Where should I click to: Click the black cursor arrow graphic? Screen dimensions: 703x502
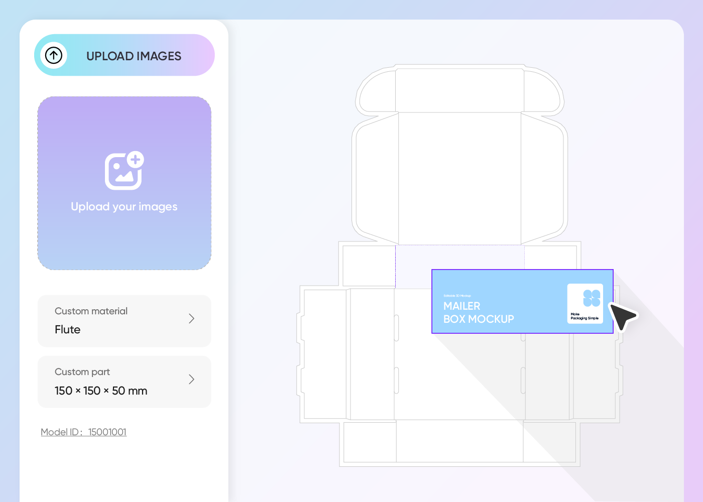pyautogui.click(x=623, y=316)
